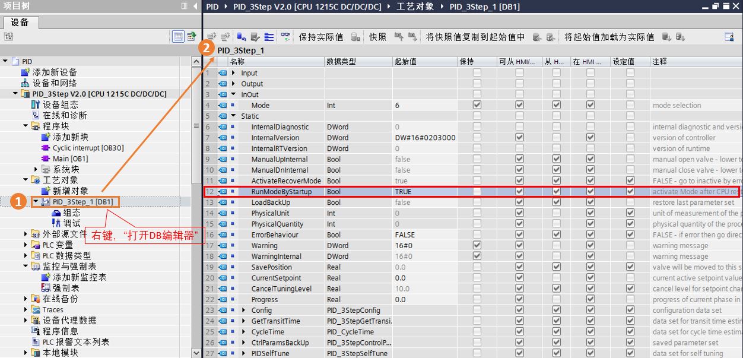Open 新增对象 under 工艺对象
Screen dimensions: 743x358
coord(71,191)
